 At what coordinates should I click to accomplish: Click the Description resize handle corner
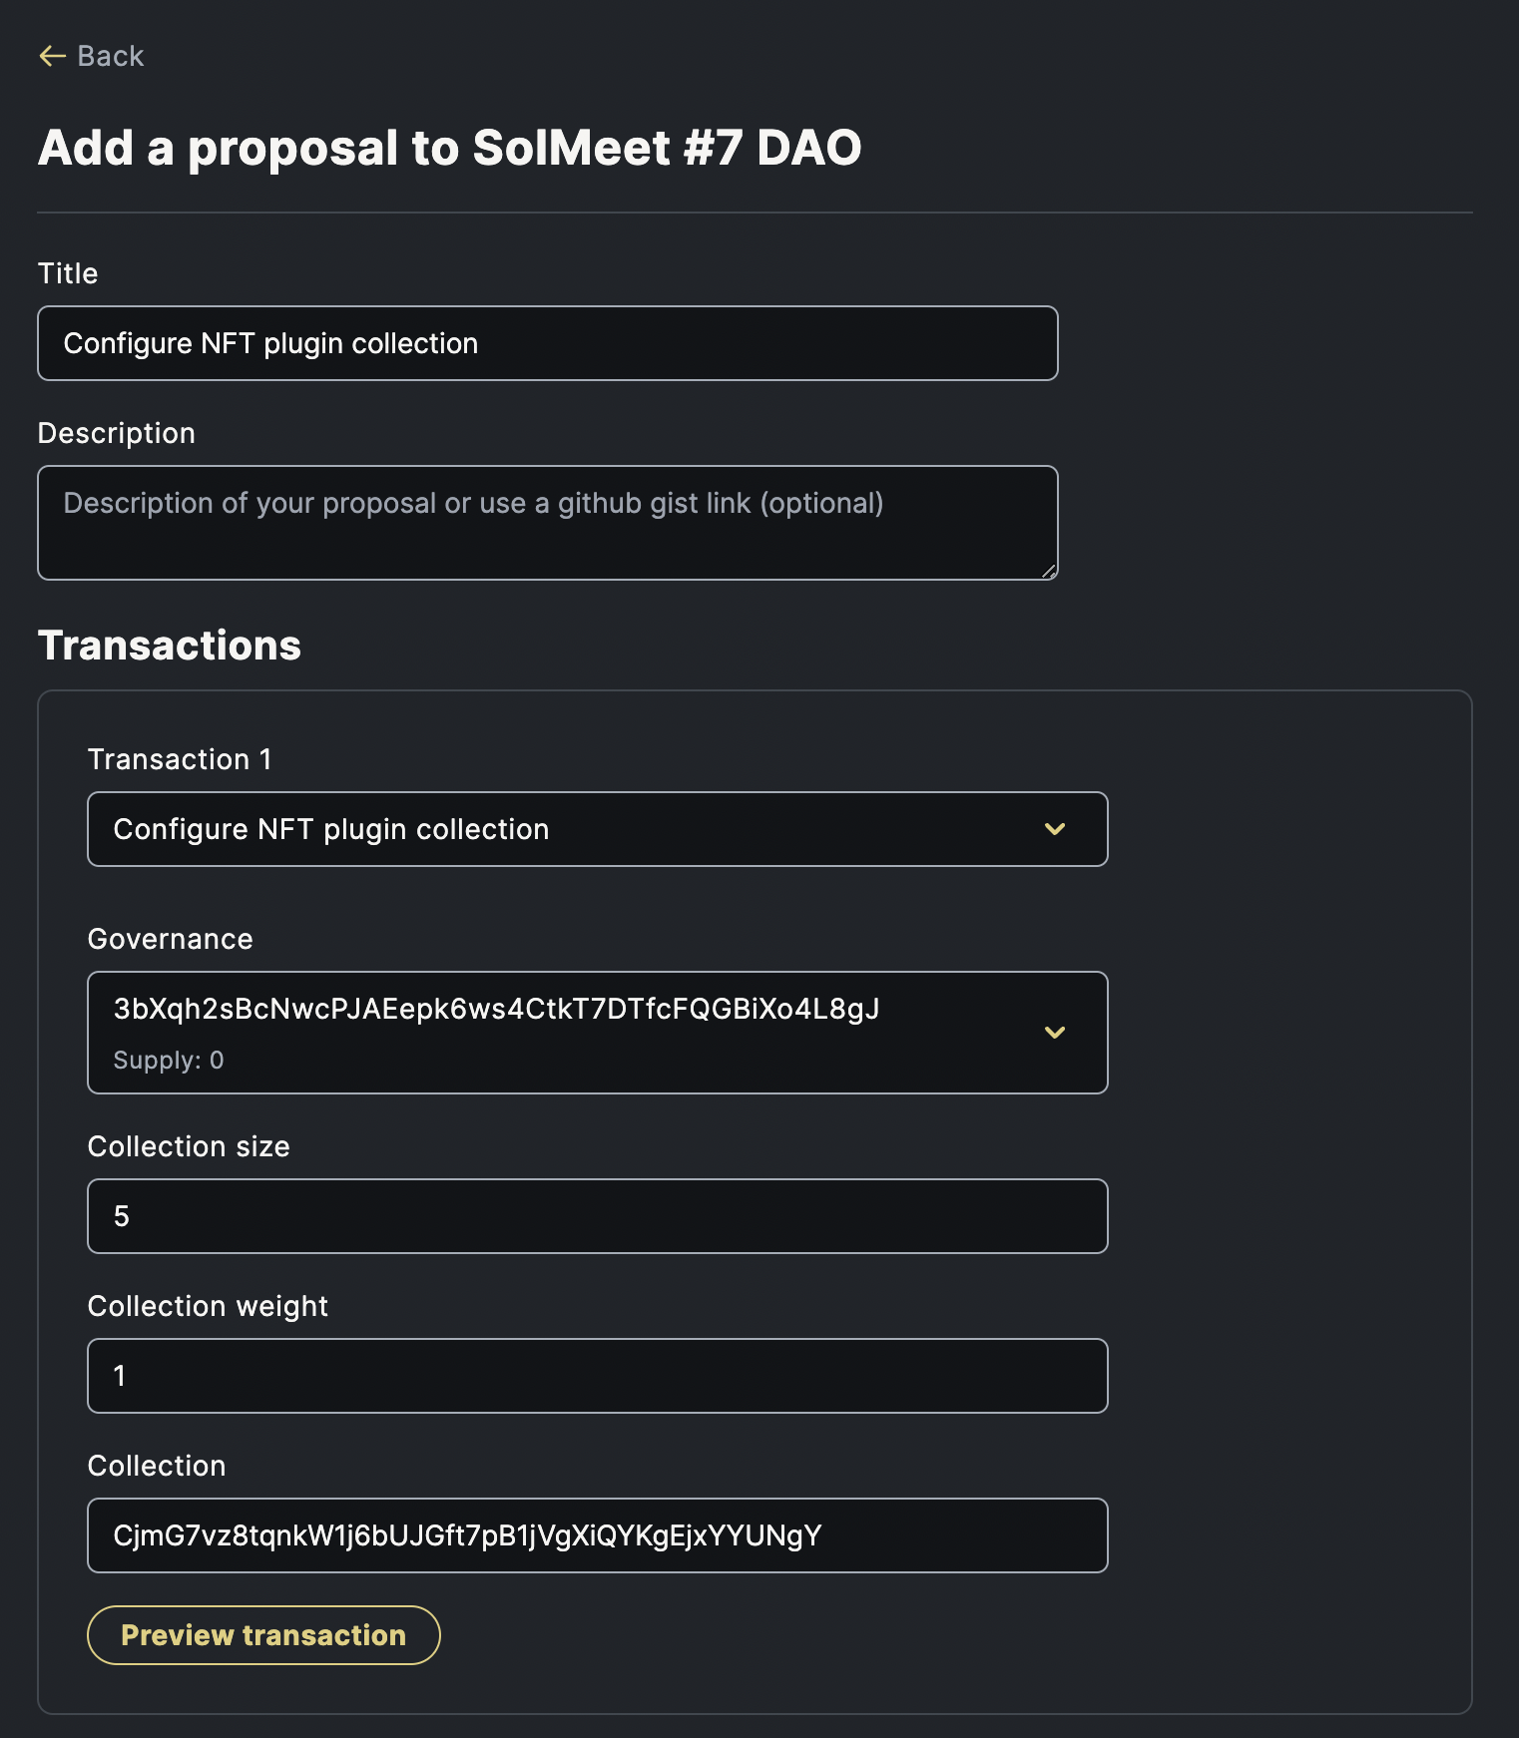[1049, 572]
